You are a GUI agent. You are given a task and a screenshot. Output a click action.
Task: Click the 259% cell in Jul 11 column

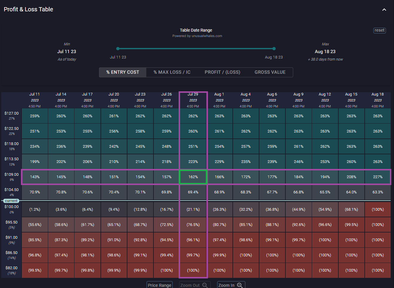tap(35, 115)
